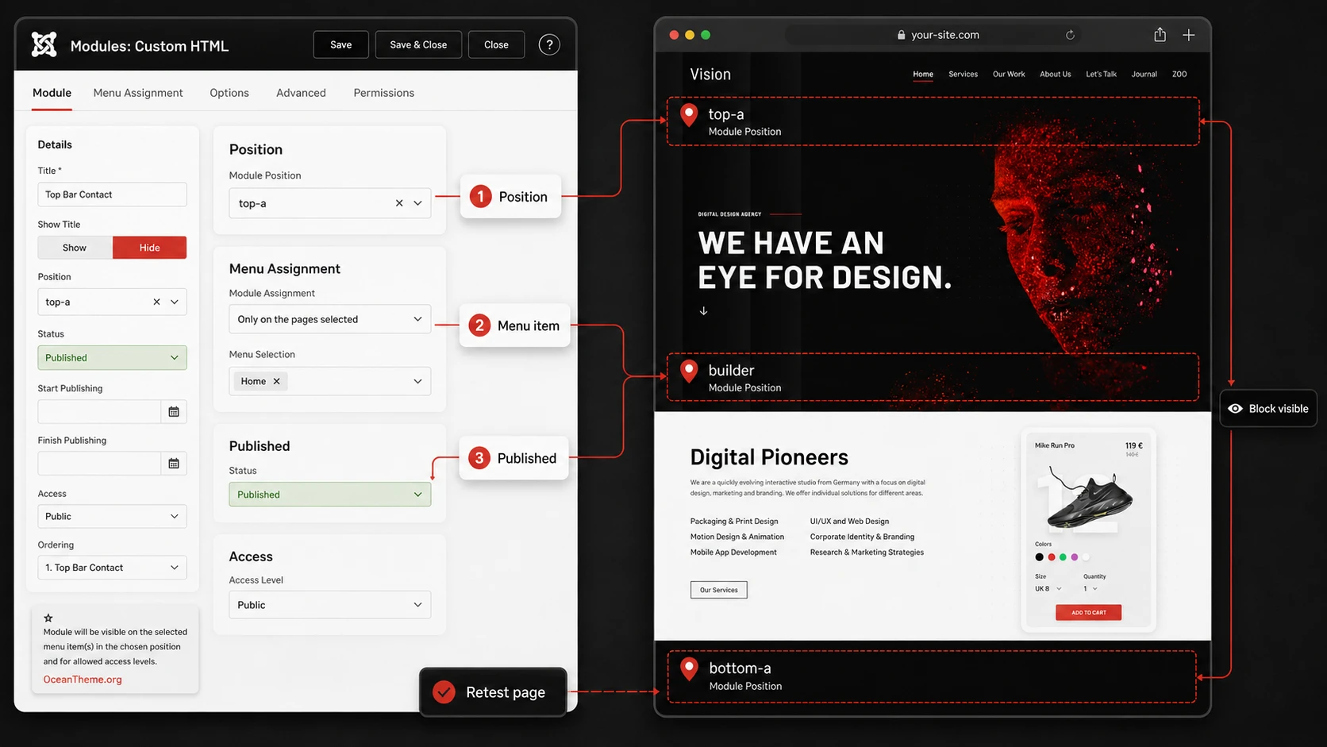Click the browser reload icon

tap(1070, 35)
